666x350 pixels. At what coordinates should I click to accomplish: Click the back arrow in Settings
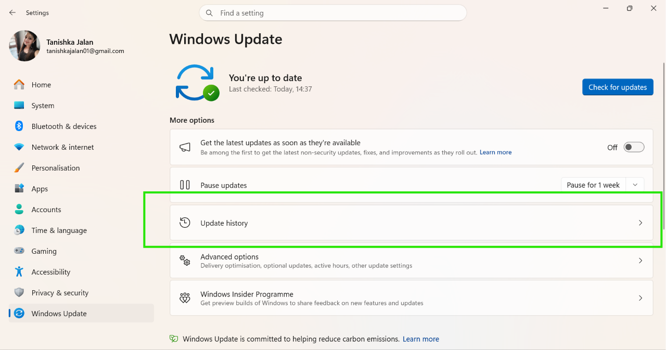[x=12, y=12]
